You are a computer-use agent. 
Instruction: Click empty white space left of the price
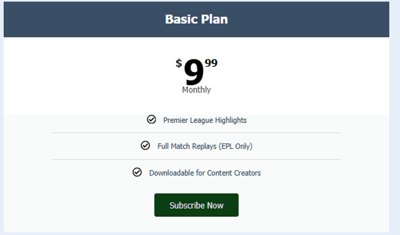(x=90, y=75)
